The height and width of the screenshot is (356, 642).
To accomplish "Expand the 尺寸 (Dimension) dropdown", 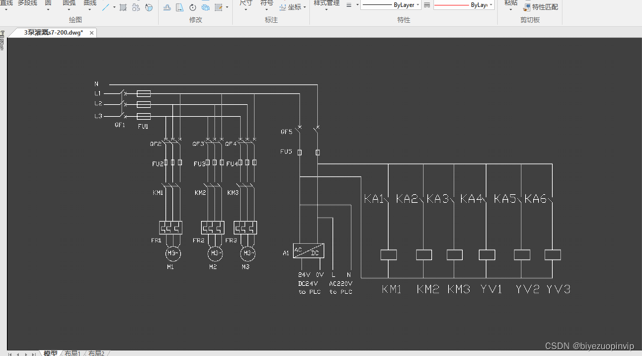I will (246, 10).
